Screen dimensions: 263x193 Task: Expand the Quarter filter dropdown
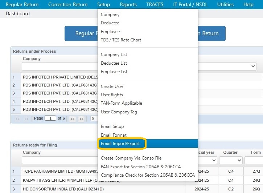(231, 160)
